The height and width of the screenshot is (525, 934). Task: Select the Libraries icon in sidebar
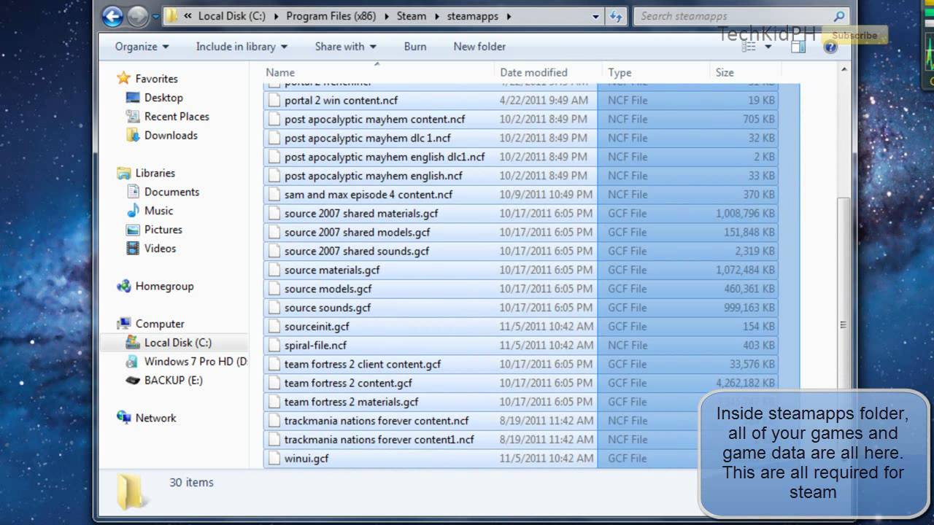(x=124, y=173)
